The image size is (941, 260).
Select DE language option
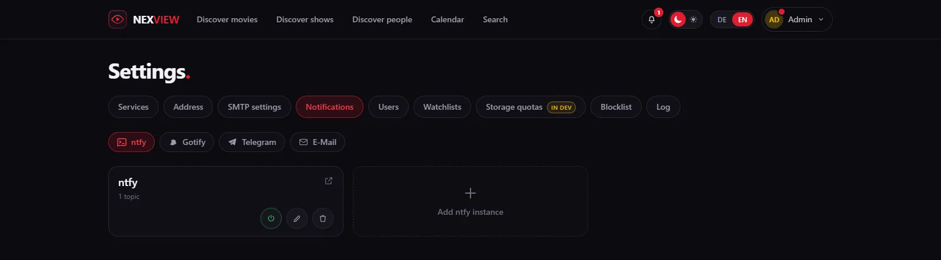pos(722,19)
